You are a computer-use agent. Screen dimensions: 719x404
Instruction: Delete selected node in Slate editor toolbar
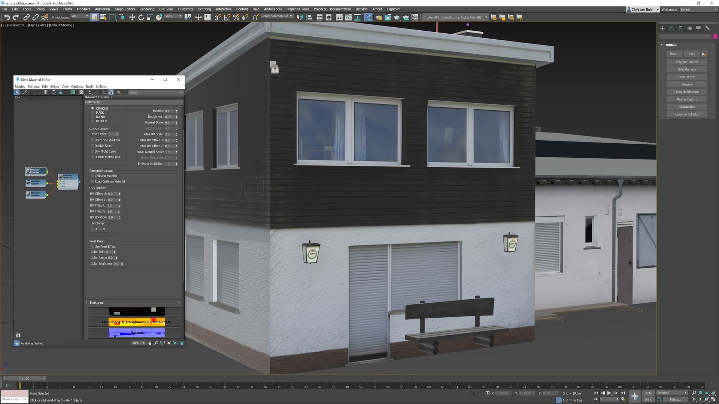coord(46,92)
